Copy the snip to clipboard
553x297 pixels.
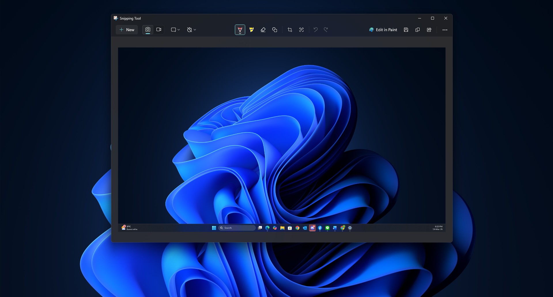pyautogui.click(x=418, y=30)
